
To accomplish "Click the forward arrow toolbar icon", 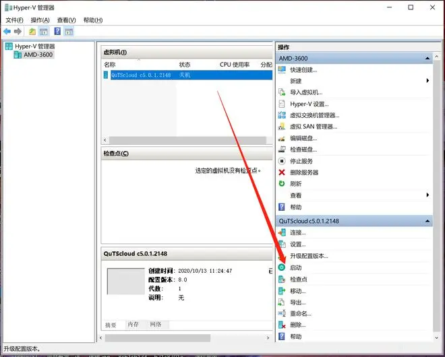I will pos(18,31).
